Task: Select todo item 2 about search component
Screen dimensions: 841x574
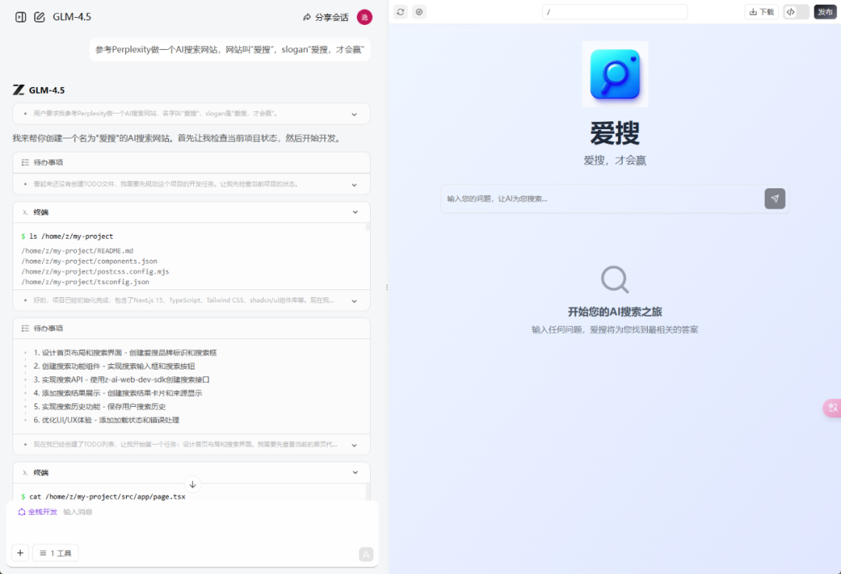Action: click(114, 366)
